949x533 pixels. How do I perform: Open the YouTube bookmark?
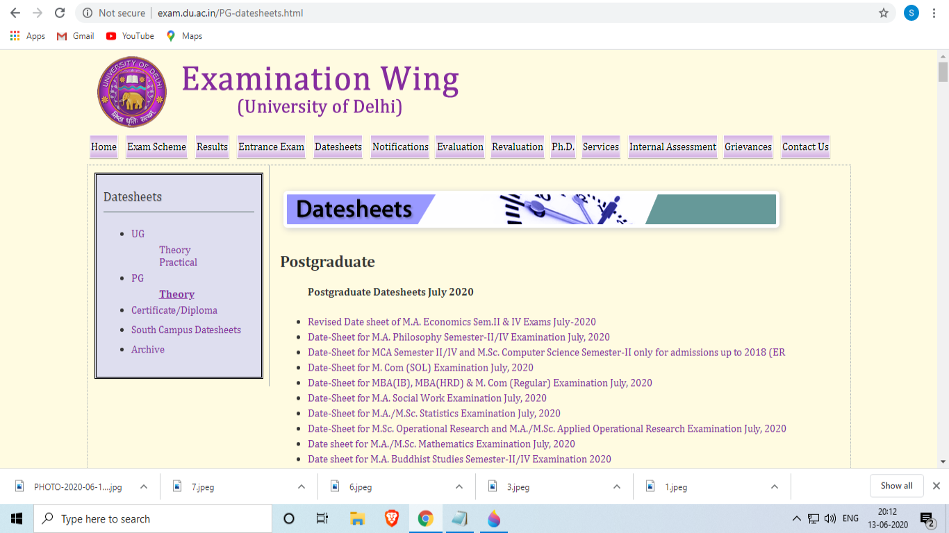[x=130, y=36]
